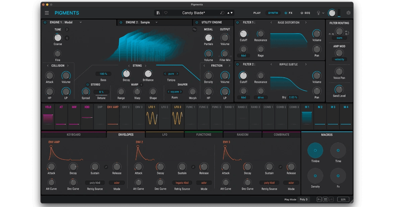Open ENV 2 legato kbd Retrig Source dropdown
The width and height of the screenshot is (394, 207).
[x=182, y=183]
